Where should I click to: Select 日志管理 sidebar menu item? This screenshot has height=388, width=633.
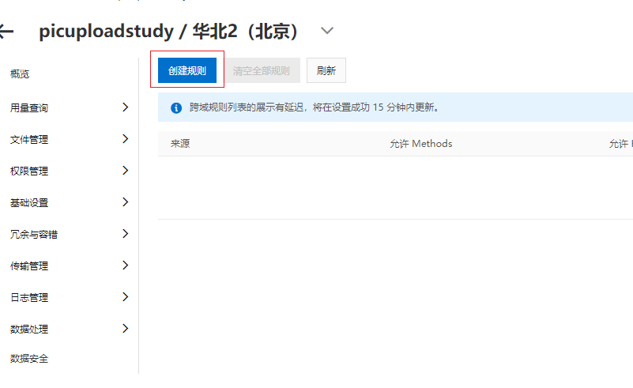tap(29, 298)
